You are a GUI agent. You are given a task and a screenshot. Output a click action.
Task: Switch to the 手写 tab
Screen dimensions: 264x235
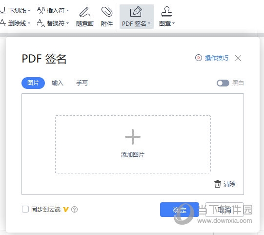[x=82, y=83]
